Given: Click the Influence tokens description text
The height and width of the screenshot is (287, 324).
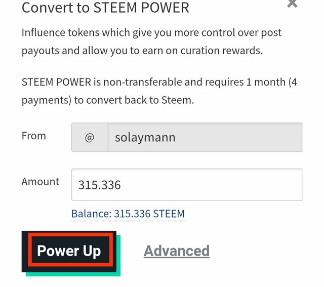Looking at the screenshot, I should [x=151, y=32].
